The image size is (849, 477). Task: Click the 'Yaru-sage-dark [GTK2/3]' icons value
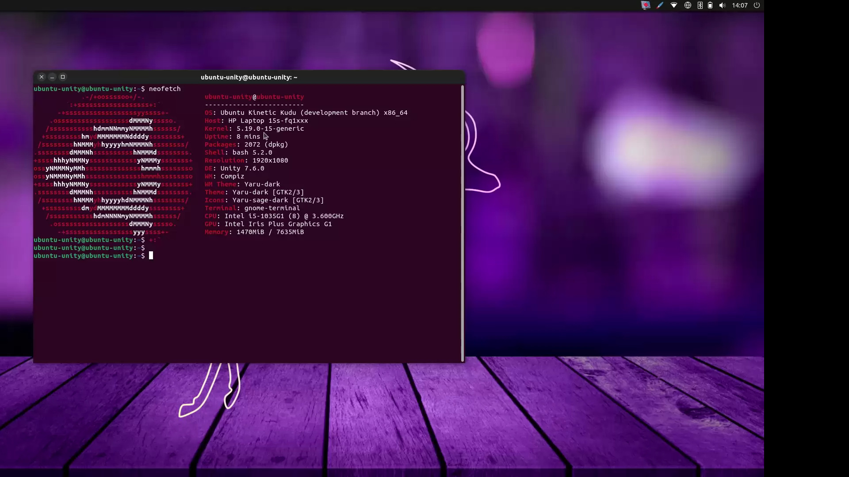click(x=278, y=200)
